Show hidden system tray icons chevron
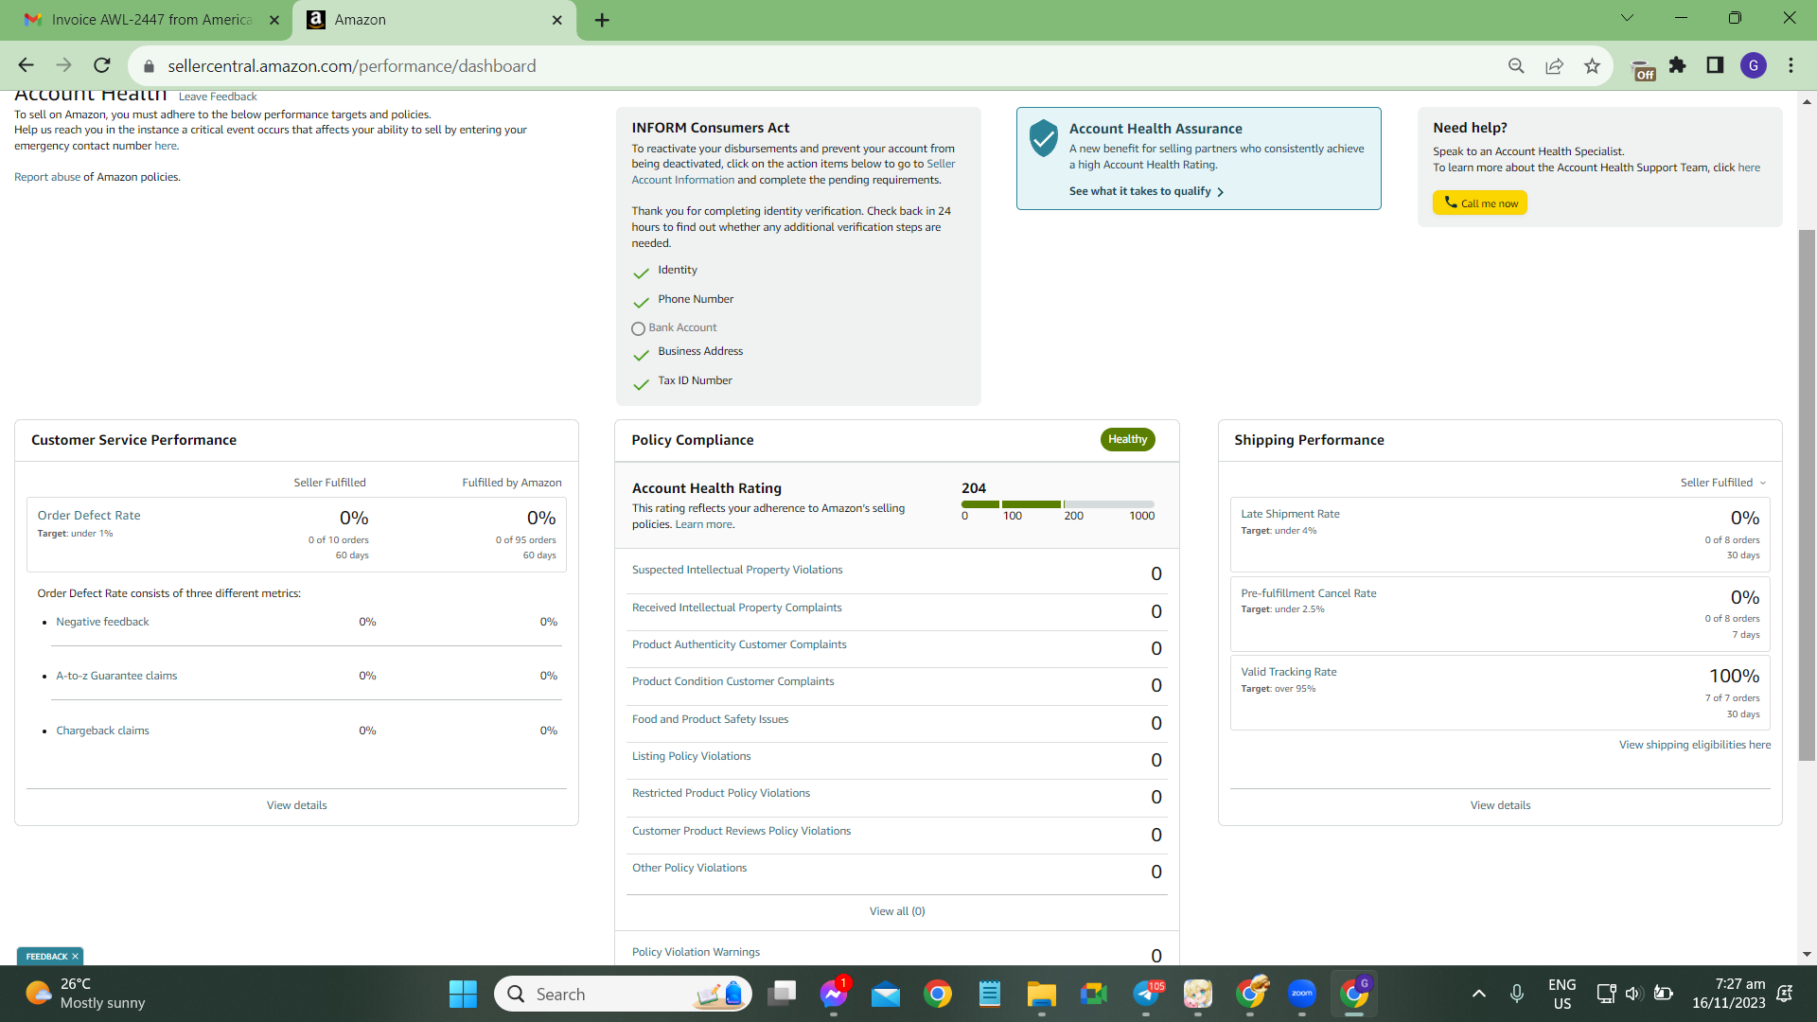Viewport: 1817px width, 1022px height. coord(1479,994)
